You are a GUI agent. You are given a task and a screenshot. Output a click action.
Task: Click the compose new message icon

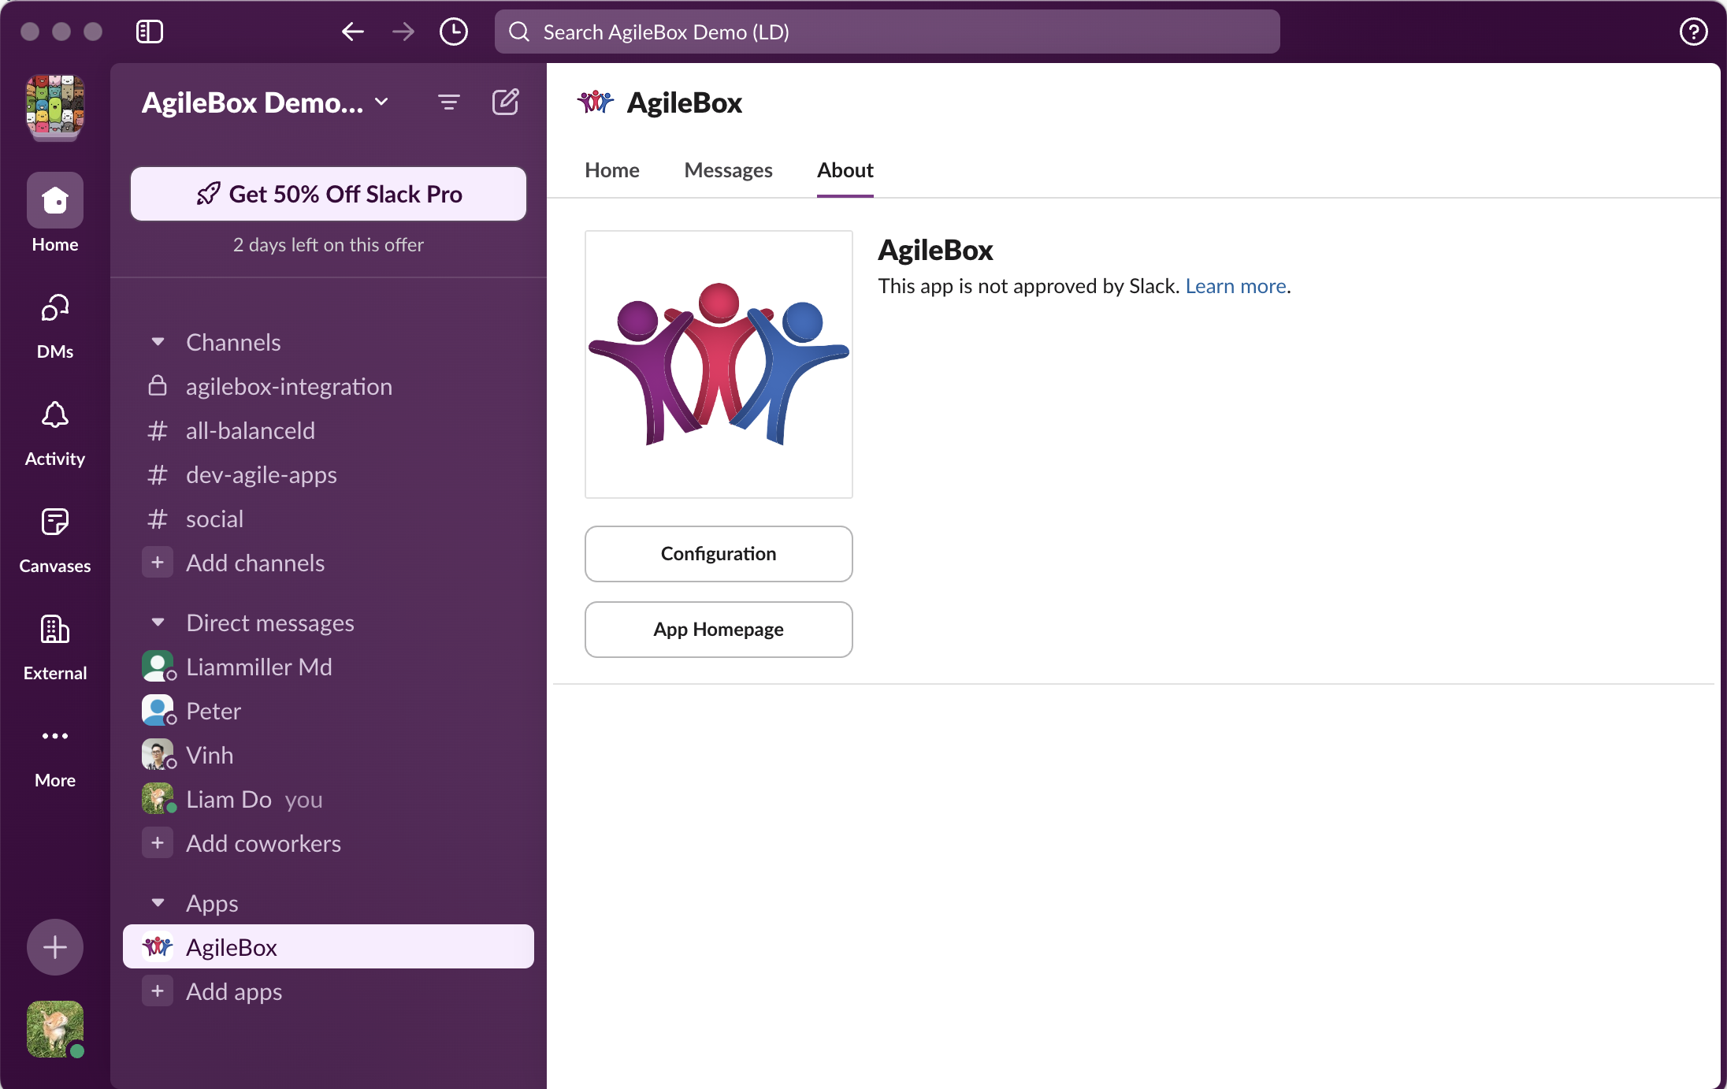(x=505, y=102)
